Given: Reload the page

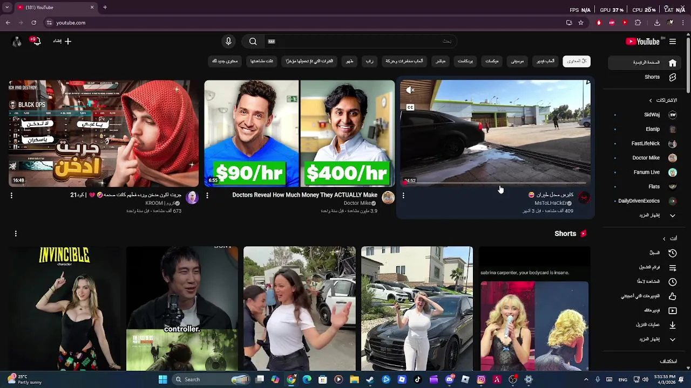Looking at the screenshot, I should pos(33,23).
